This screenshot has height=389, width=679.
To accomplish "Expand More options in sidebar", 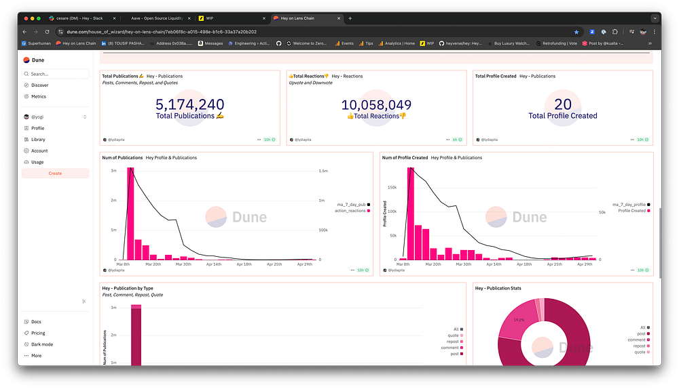I will [33, 356].
